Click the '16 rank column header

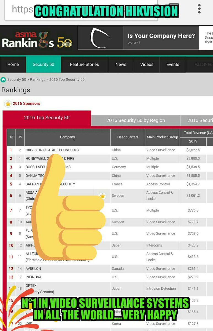tap(11, 137)
